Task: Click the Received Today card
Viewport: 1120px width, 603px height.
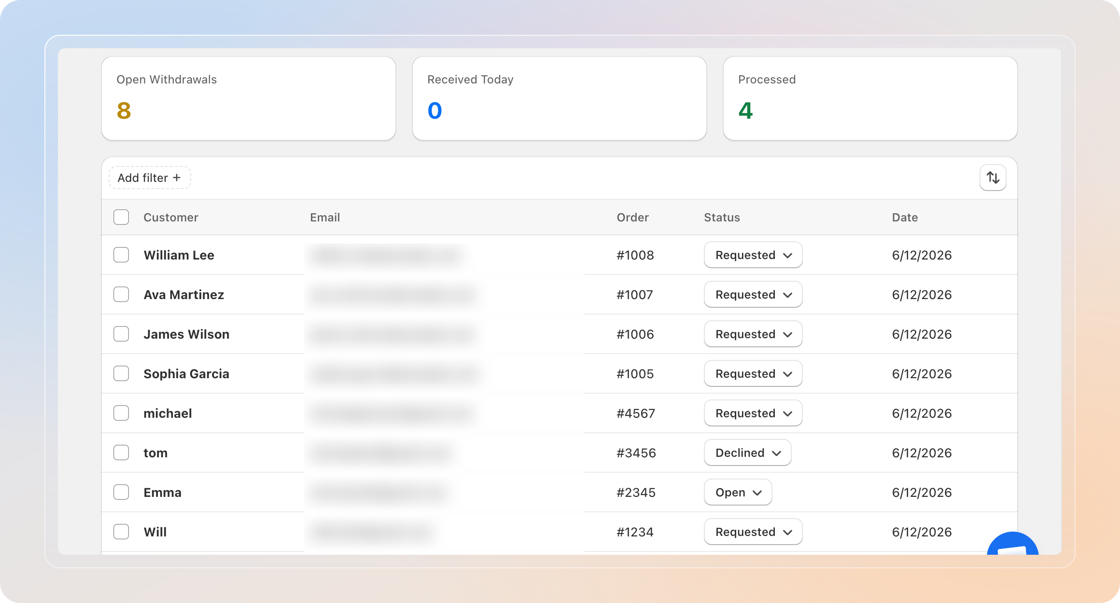Action: point(560,98)
